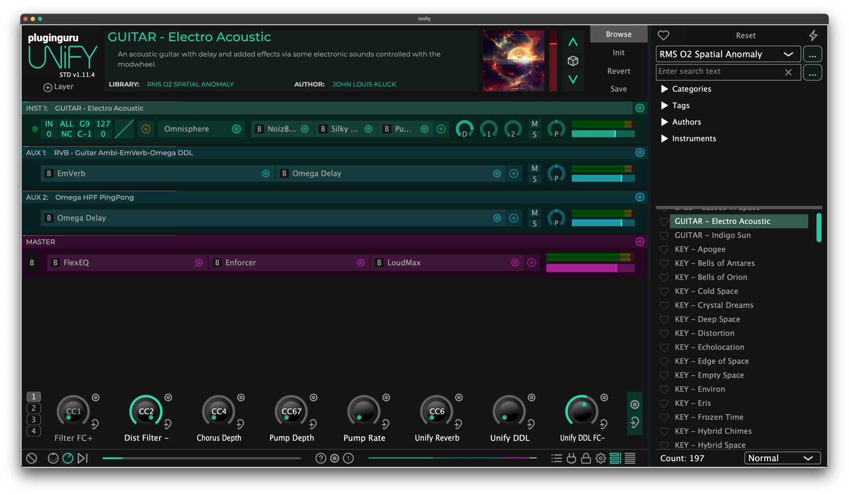Add an effect to the AUX 1 chain
The height and width of the screenshot is (495, 849).
[x=513, y=173]
